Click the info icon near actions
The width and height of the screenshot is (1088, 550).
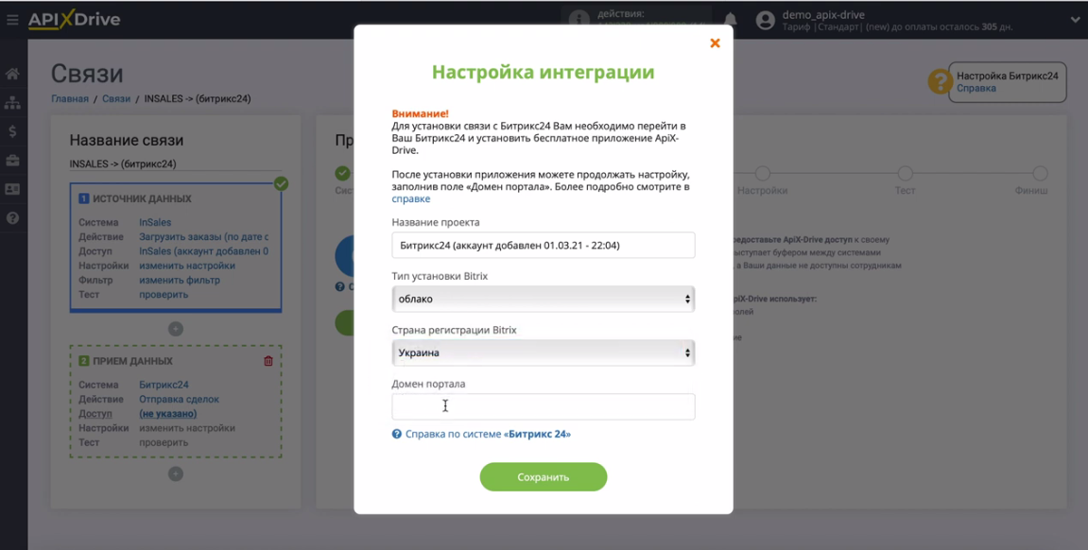click(579, 20)
